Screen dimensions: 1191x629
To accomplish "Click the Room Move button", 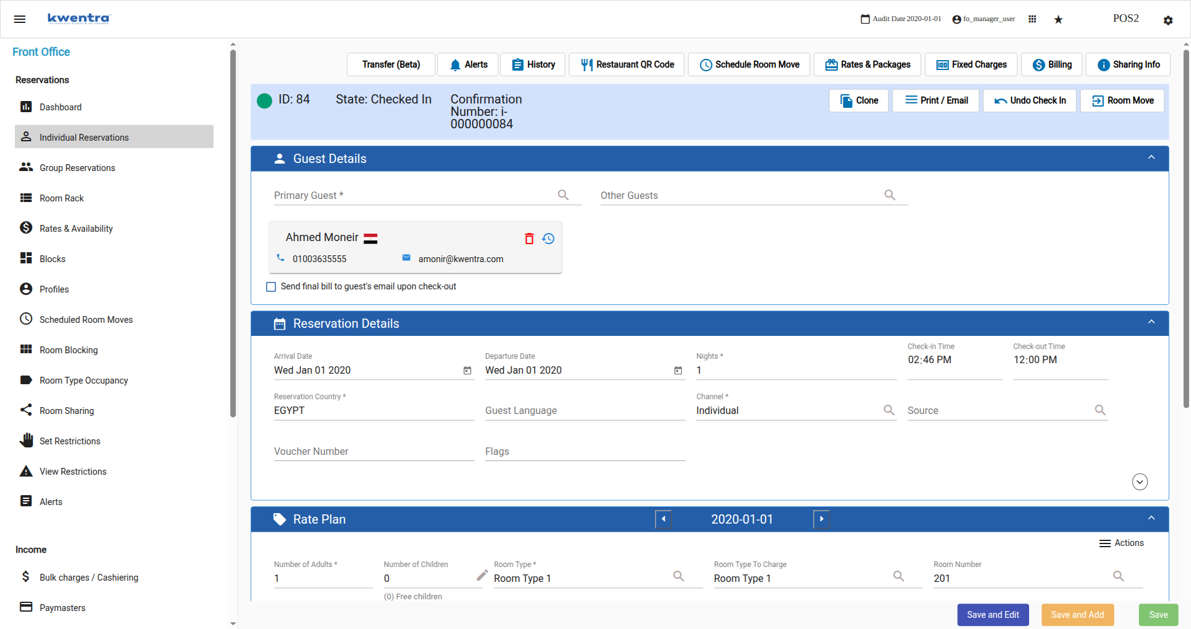I will tap(1122, 100).
